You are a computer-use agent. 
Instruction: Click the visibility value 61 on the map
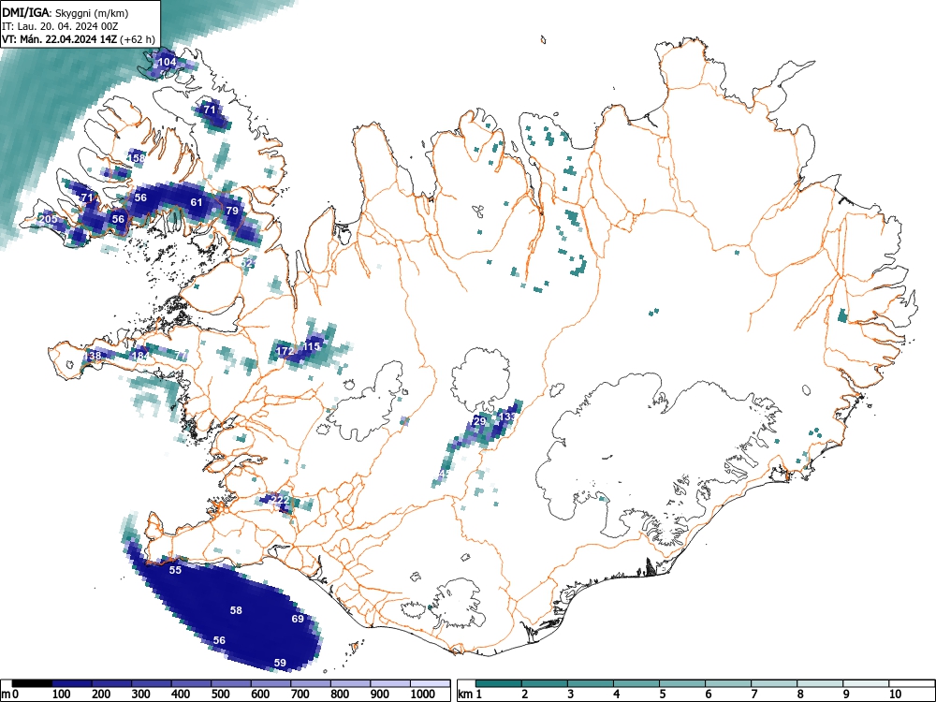(x=197, y=202)
